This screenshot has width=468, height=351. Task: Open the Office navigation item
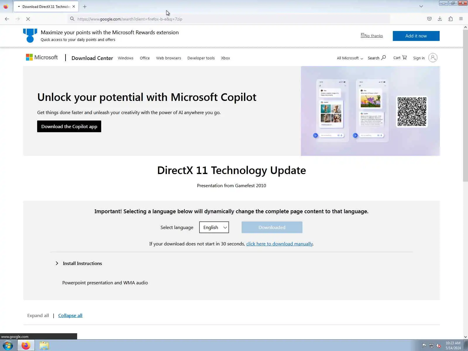(x=145, y=58)
